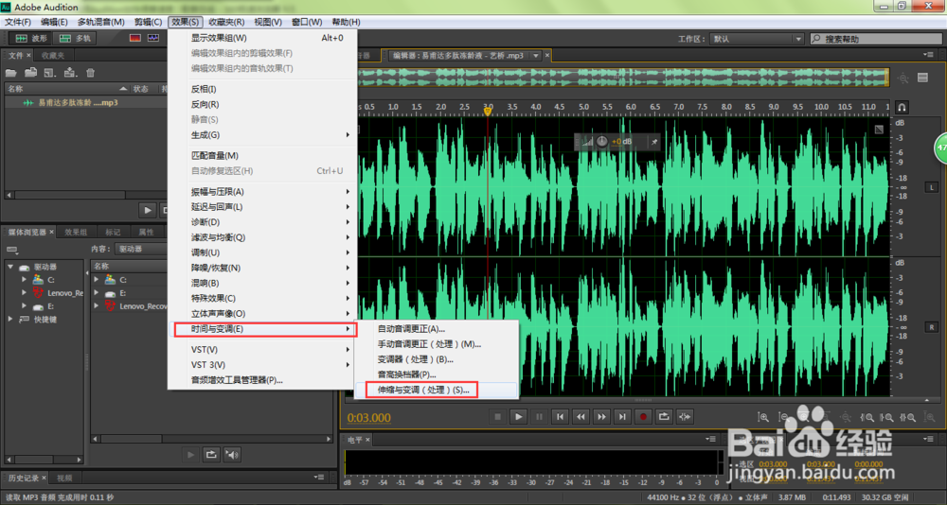Click the open file folder icon
The height and width of the screenshot is (505, 947).
[11, 73]
